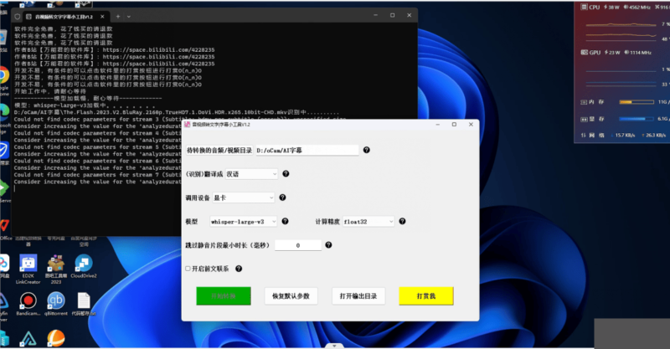The width and height of the screenshot is (670, 349).
Task: Click help icon beside silence duration field
Action: (328, 244)
